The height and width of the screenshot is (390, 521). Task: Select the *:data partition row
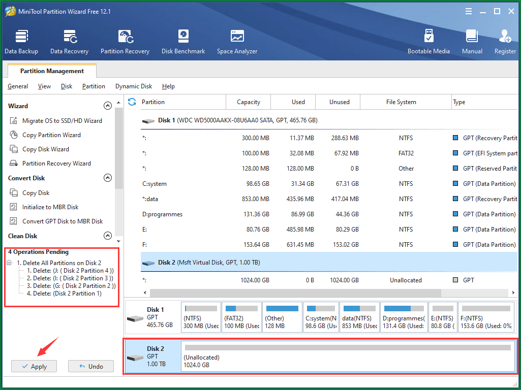pos(329,199)
